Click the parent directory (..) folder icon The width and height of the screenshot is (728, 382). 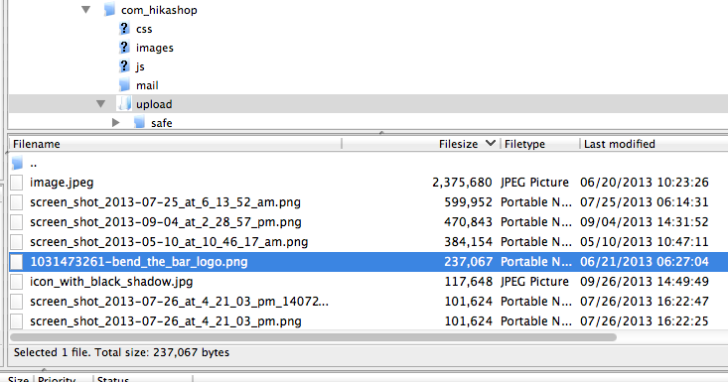(x=17, y=163)
